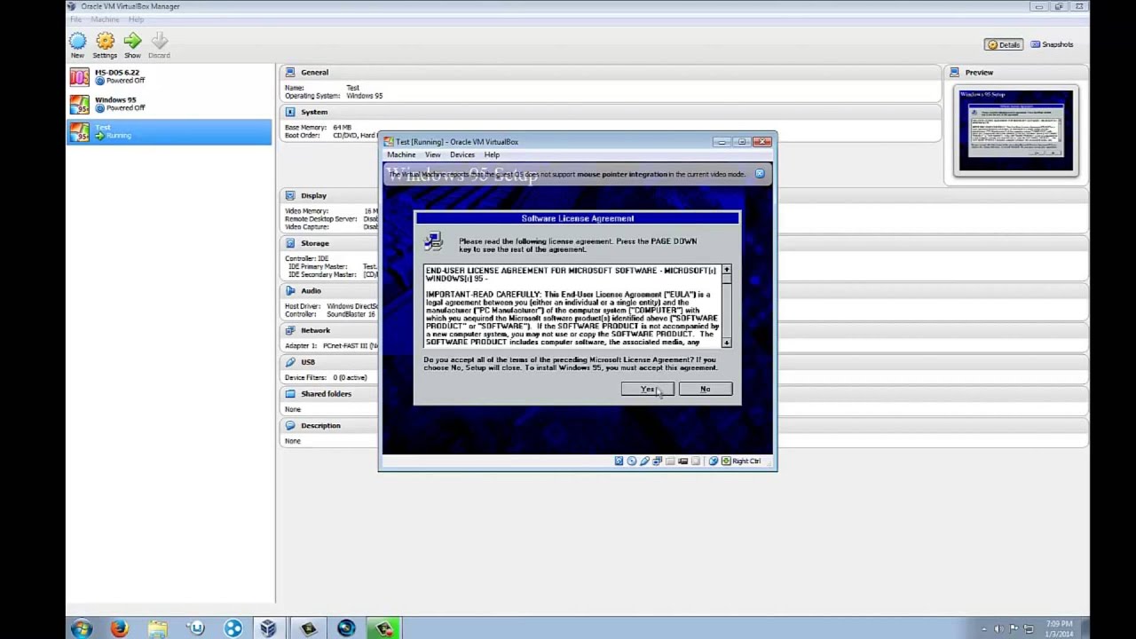Click the Test VM preview thumbnail
The height and width of the screenshot is (639, 1136).
pos(1016,130)
